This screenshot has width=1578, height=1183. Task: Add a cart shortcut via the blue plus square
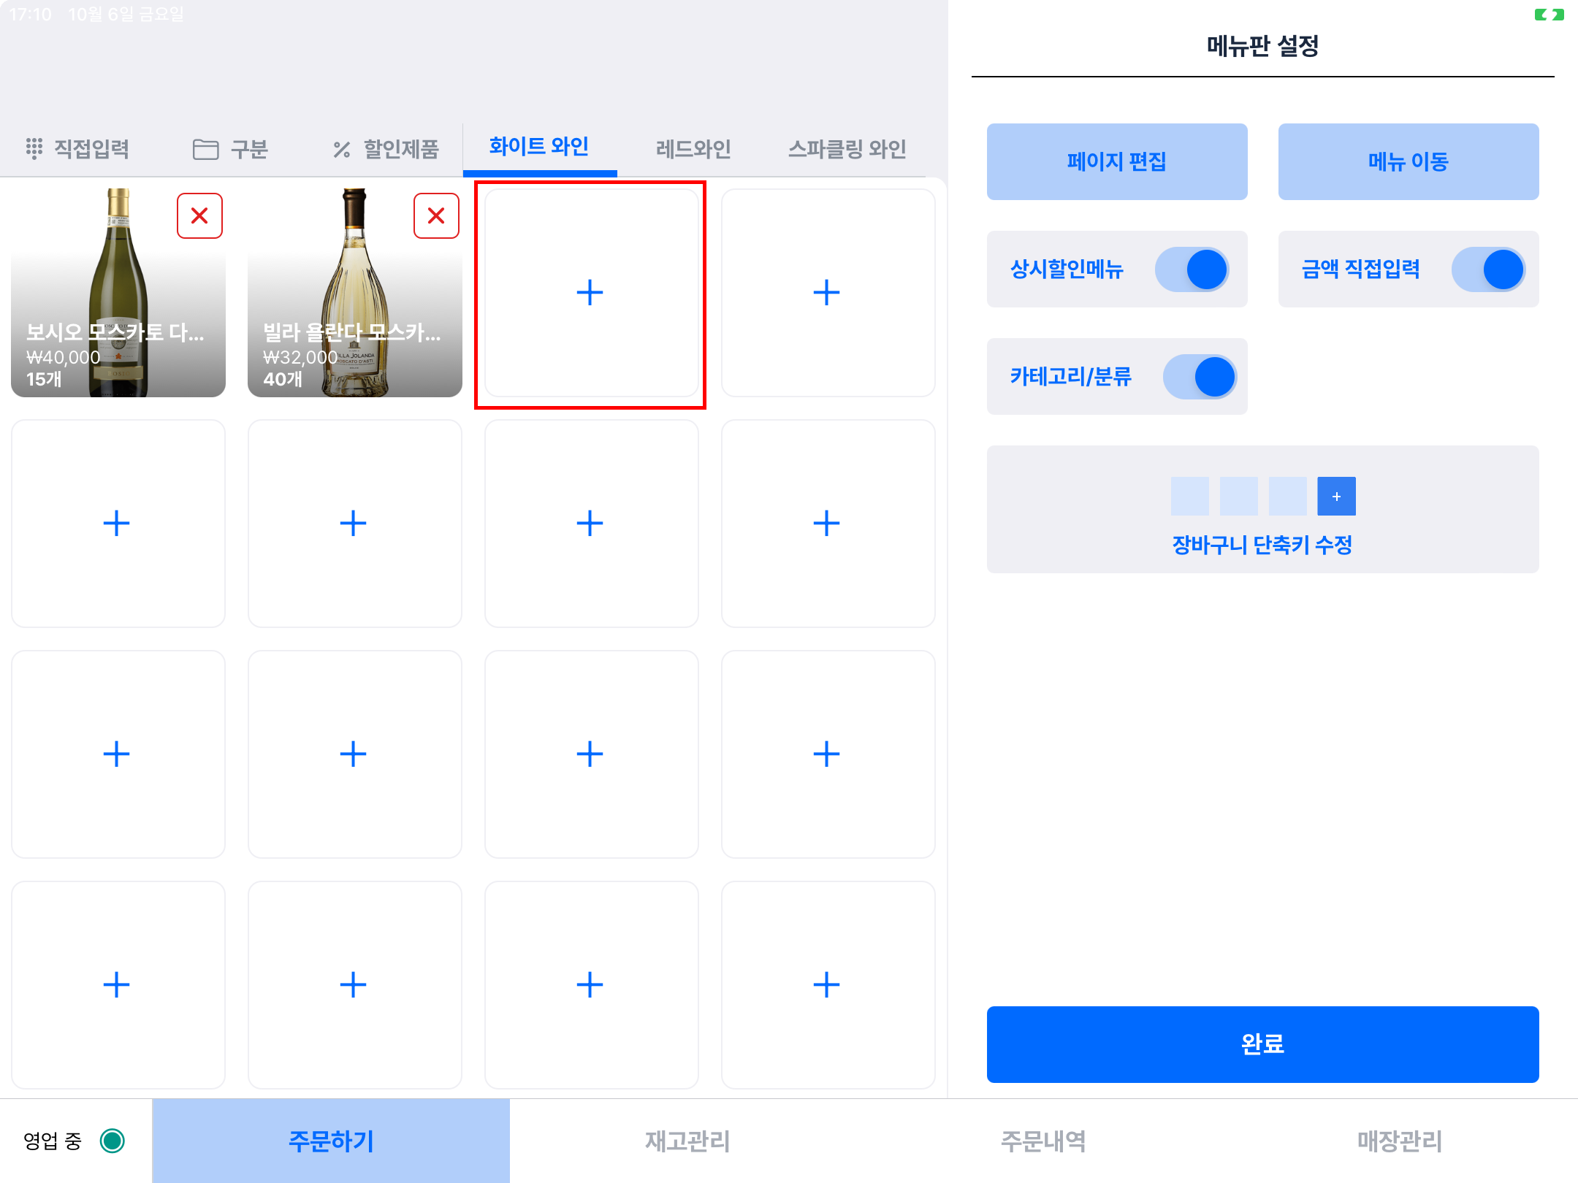click(x=1336, y=497)
